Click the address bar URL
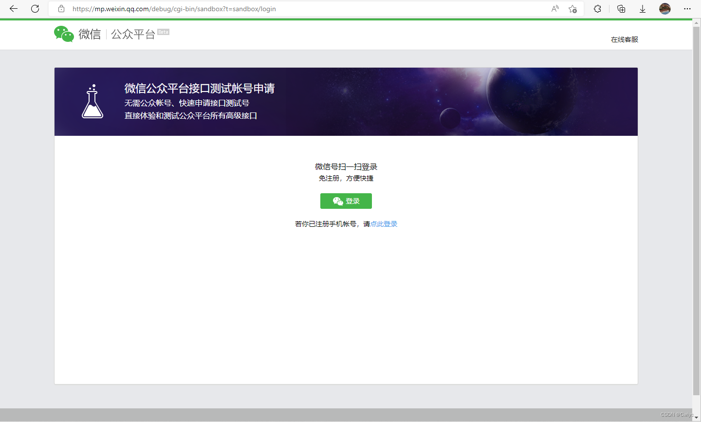Viewport: 701px width, 422px height. point(174,9)
